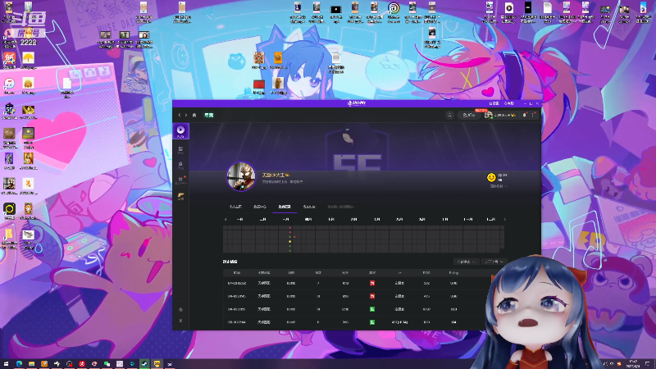
Task: Open the house-shaped sidebar icon
Action: tap(180, 165)
